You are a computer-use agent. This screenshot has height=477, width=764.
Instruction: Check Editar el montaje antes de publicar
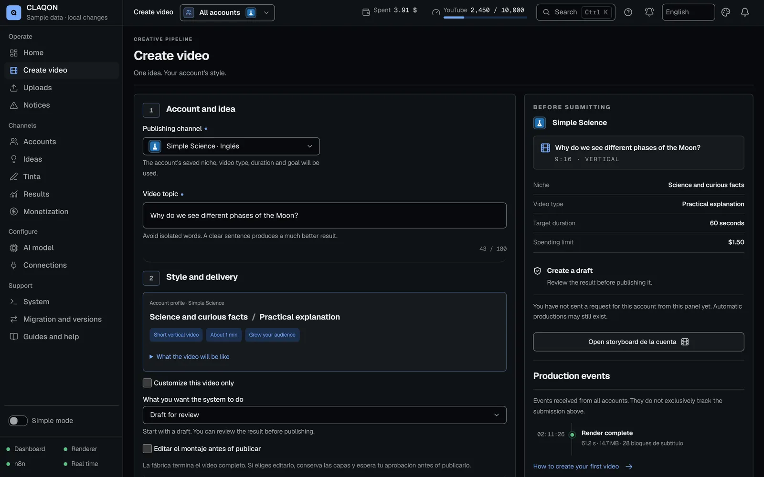coord(147,449)
